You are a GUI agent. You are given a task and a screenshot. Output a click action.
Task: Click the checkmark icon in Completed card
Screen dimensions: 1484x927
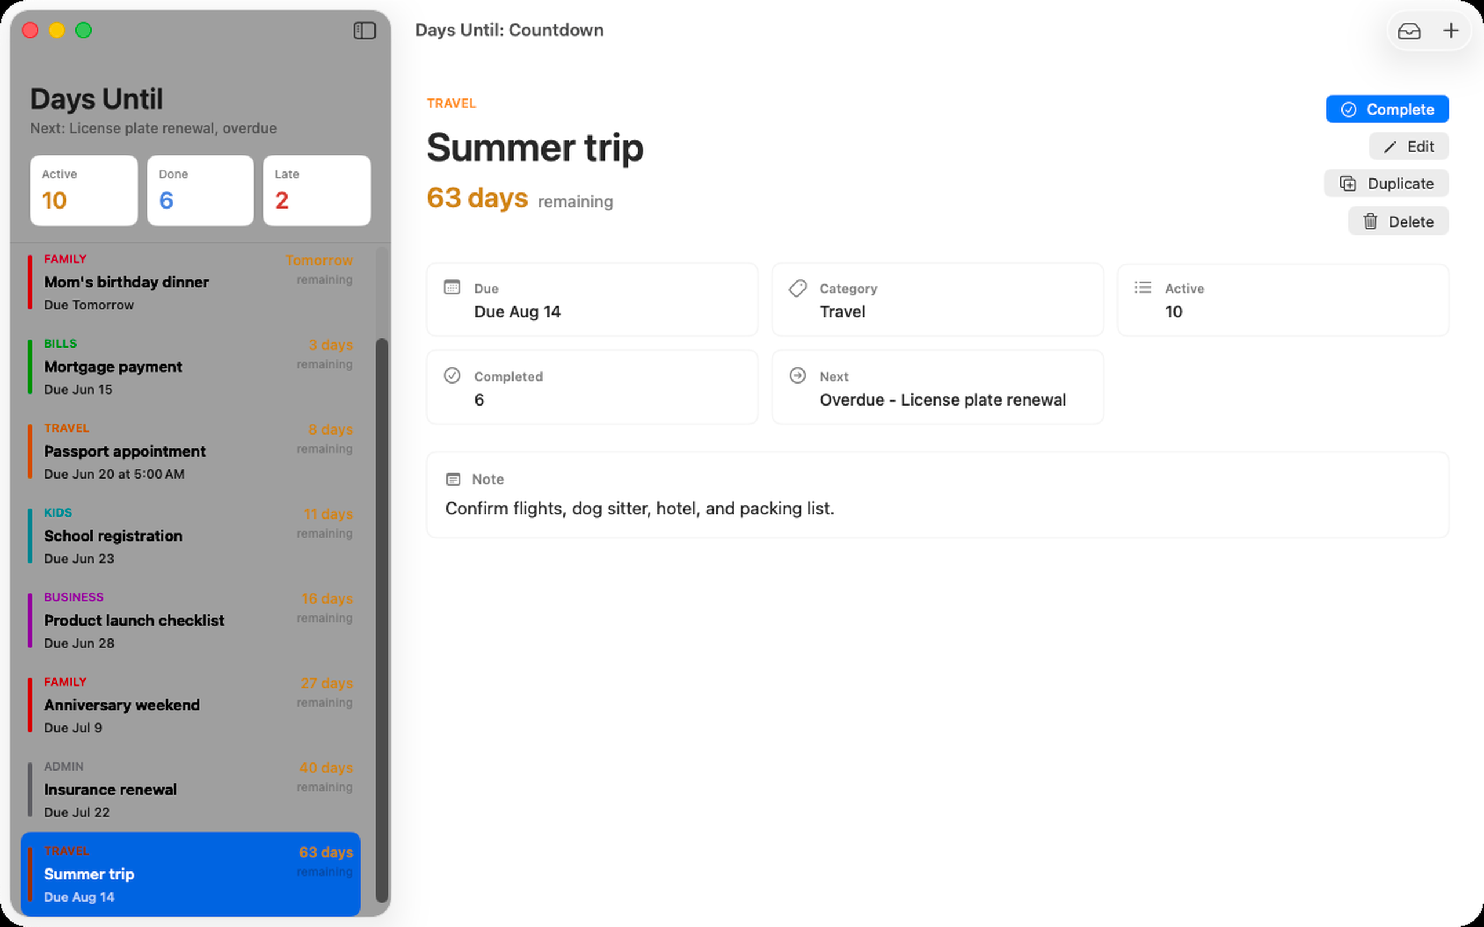coord(452,375)
